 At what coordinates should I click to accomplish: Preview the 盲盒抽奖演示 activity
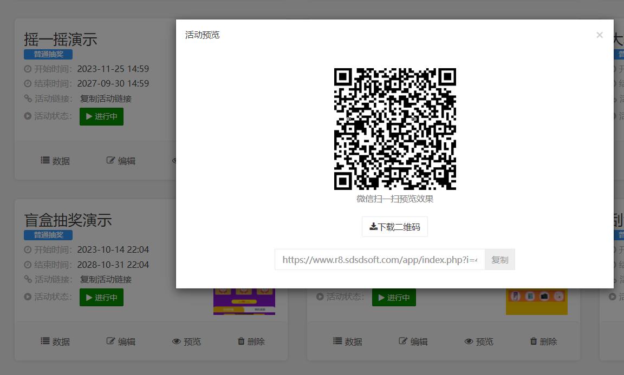[x=187, y=341]
